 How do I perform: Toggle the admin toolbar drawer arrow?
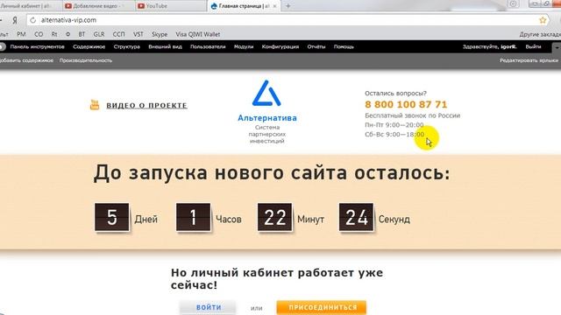tap(557, 47)
